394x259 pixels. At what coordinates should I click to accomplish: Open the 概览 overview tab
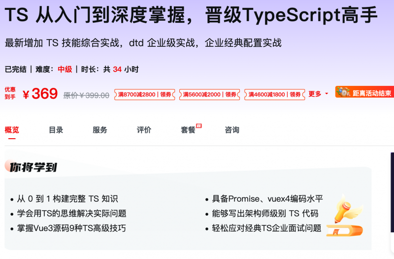[x=12, y=130]
